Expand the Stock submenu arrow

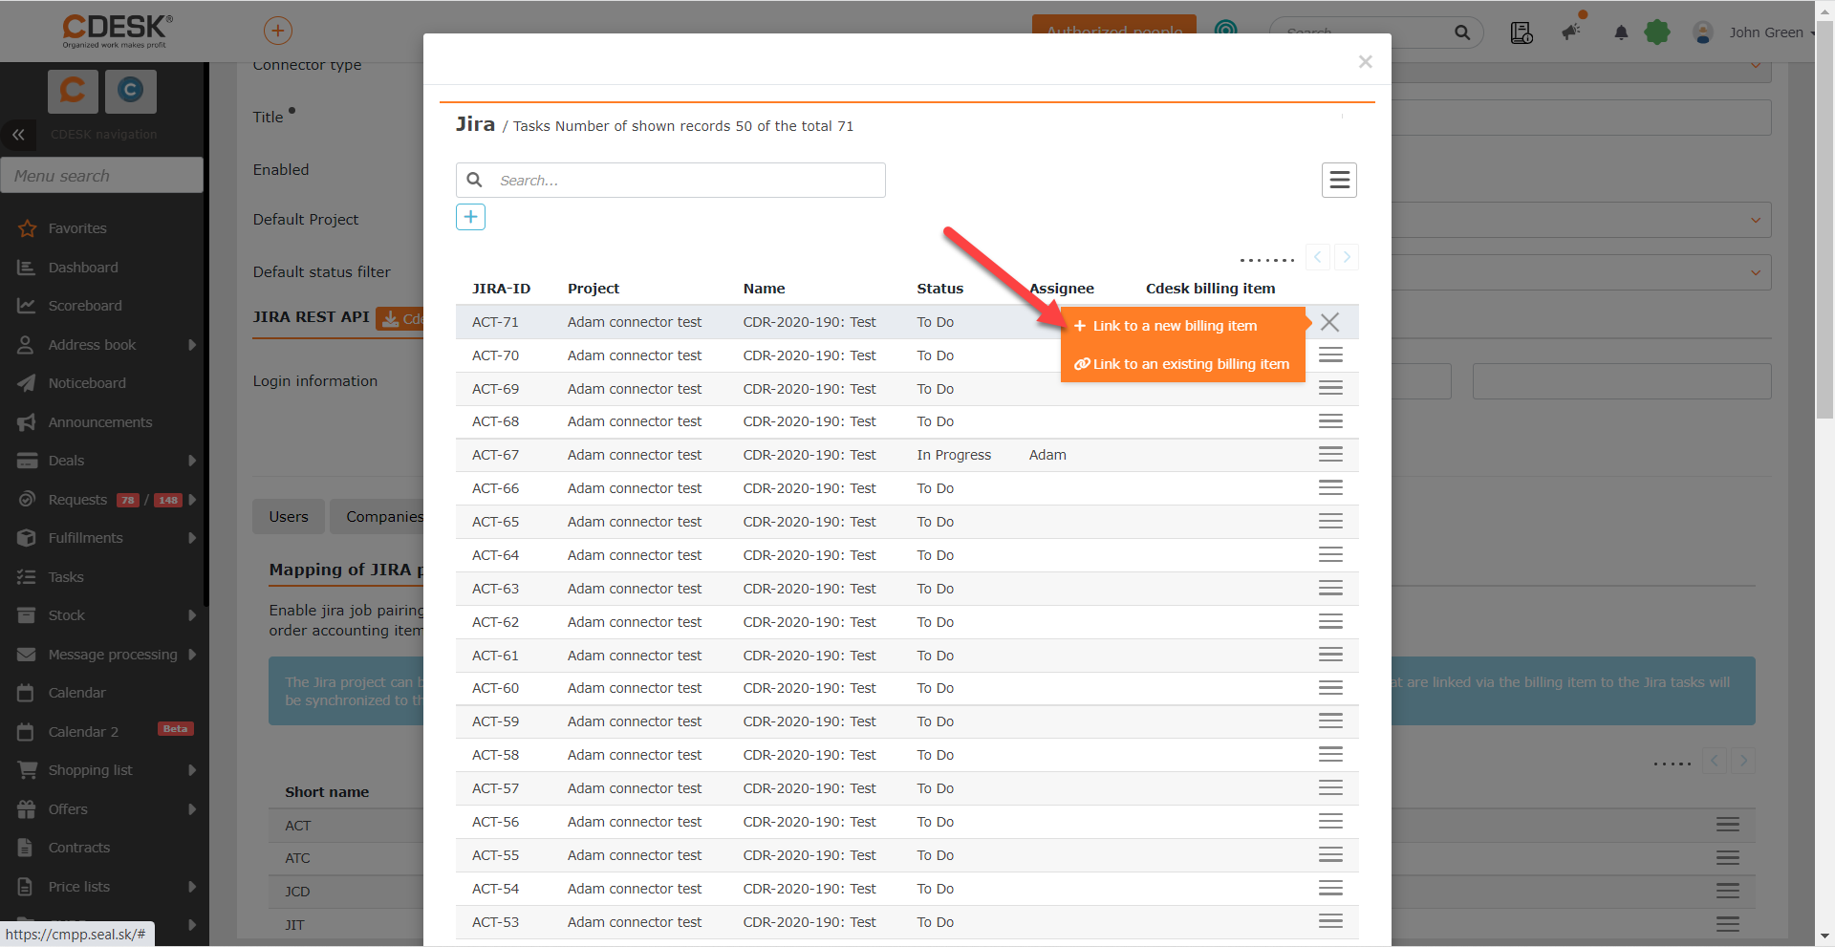click(192, 615)
